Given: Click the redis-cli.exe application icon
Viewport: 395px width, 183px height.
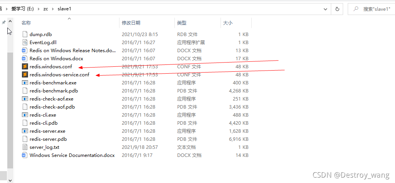Looking at the screenshot, I should tap(25, 115).
